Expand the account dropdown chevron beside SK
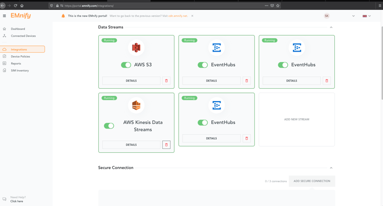The image size is (383, 206). click(x=353, y=16)
